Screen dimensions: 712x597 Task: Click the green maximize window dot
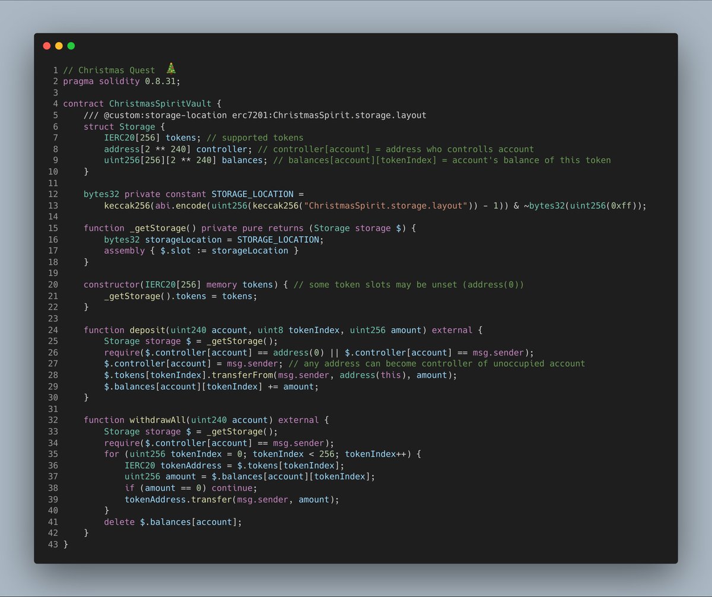point(71,46)
